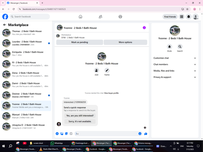Open Lourdes conversation

(26, 43)
